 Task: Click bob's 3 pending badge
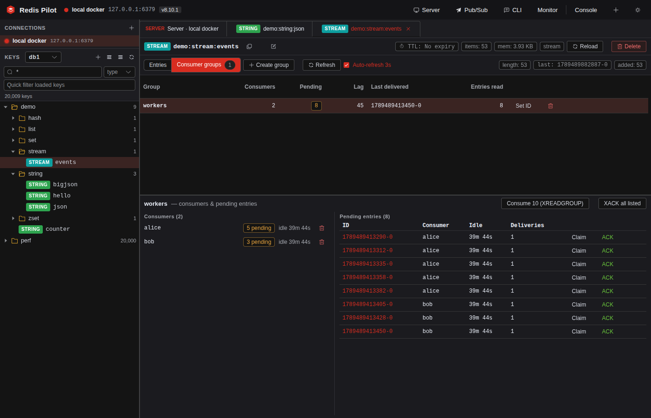(259, 242)
